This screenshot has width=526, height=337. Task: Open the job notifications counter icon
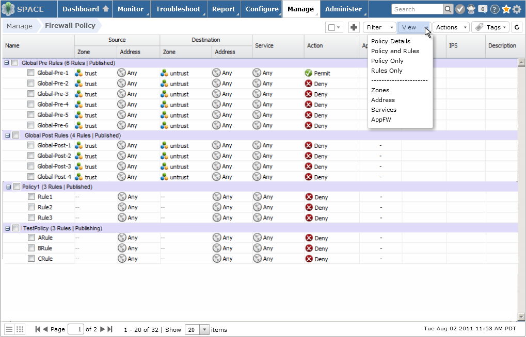[x=483, y=9]
